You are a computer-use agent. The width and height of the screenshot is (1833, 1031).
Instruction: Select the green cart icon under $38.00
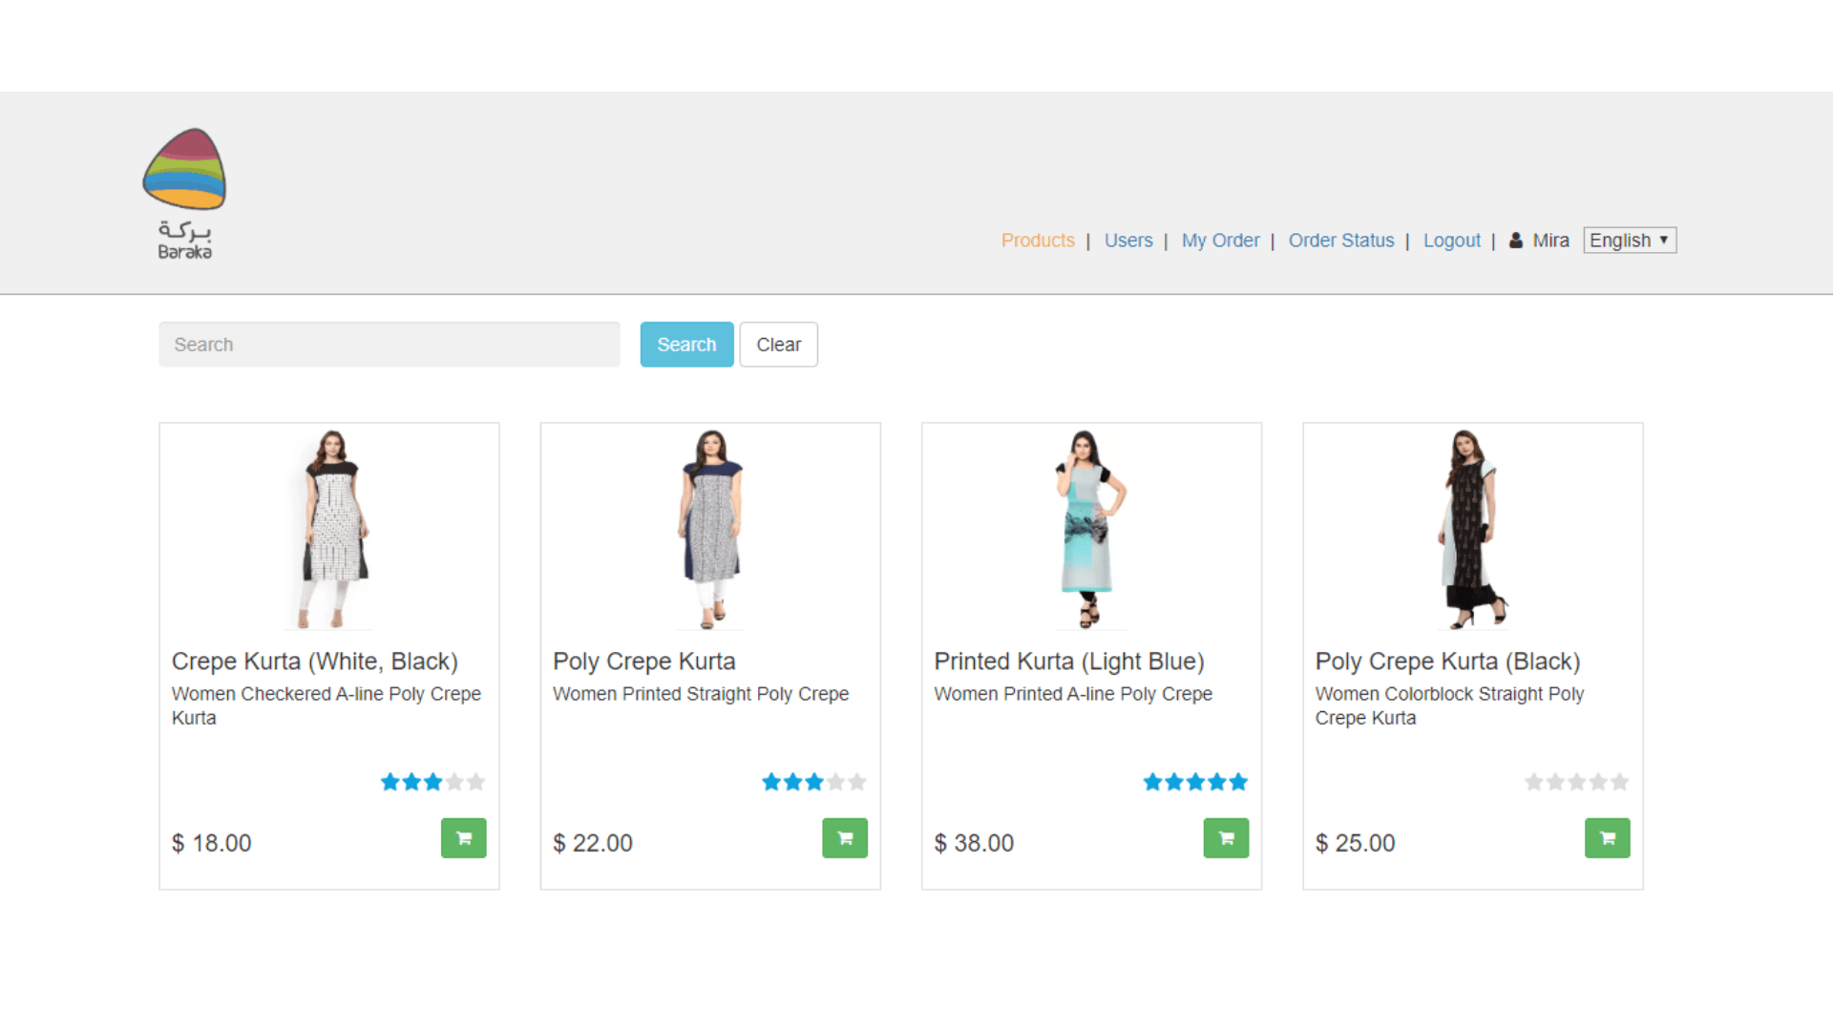click(x=1226, y=837)
